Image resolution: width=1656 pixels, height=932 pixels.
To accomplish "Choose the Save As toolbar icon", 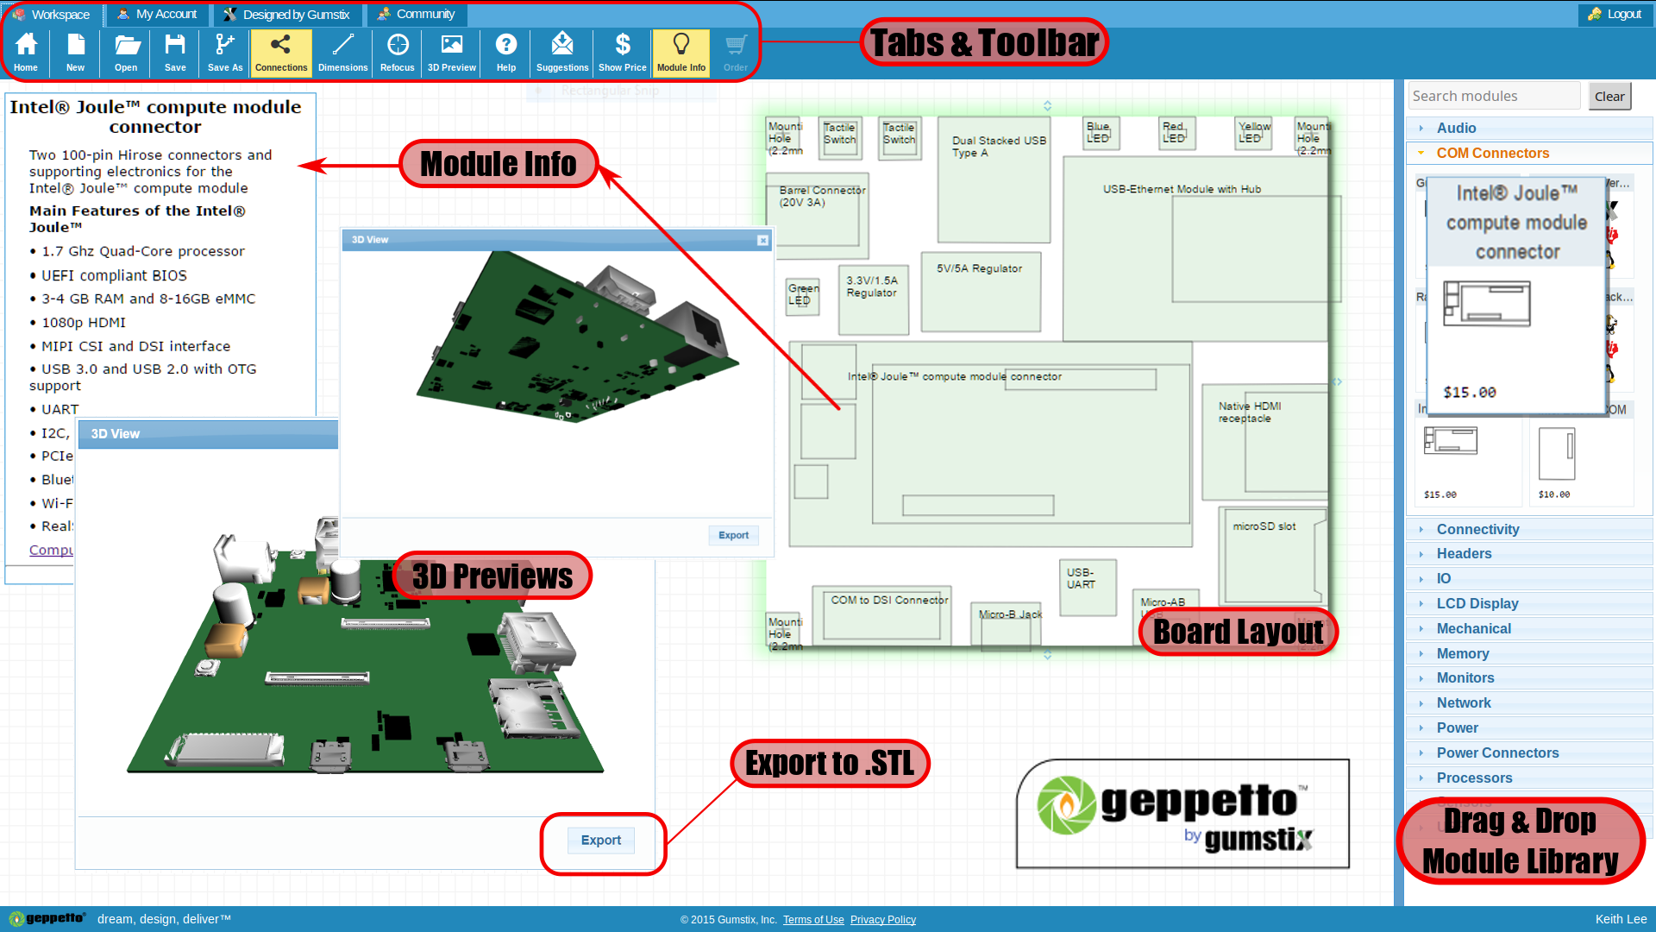I will [225, 54].
